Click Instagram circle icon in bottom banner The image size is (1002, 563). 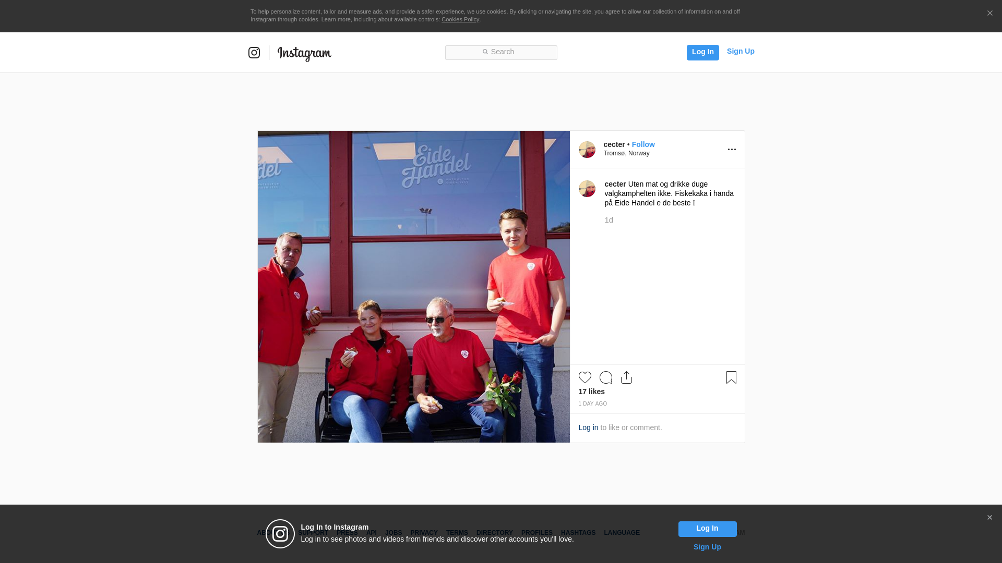280,534
